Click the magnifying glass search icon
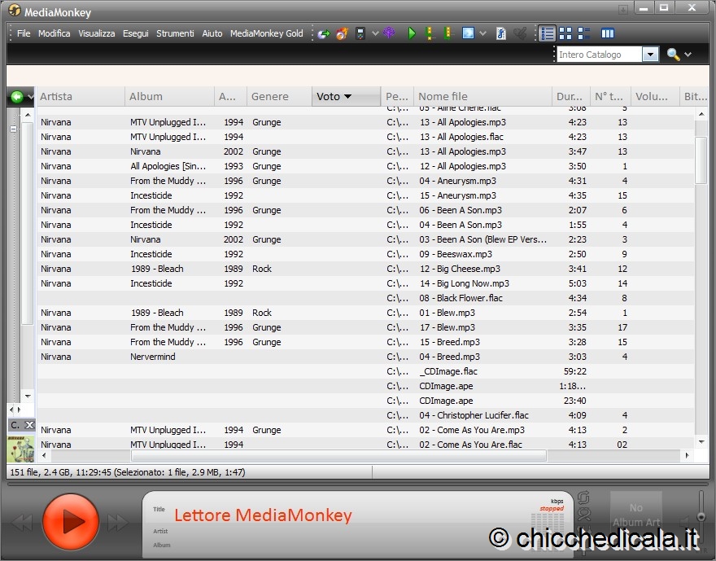Viewport: 716px width, 561px height. [x=673, y=55]
